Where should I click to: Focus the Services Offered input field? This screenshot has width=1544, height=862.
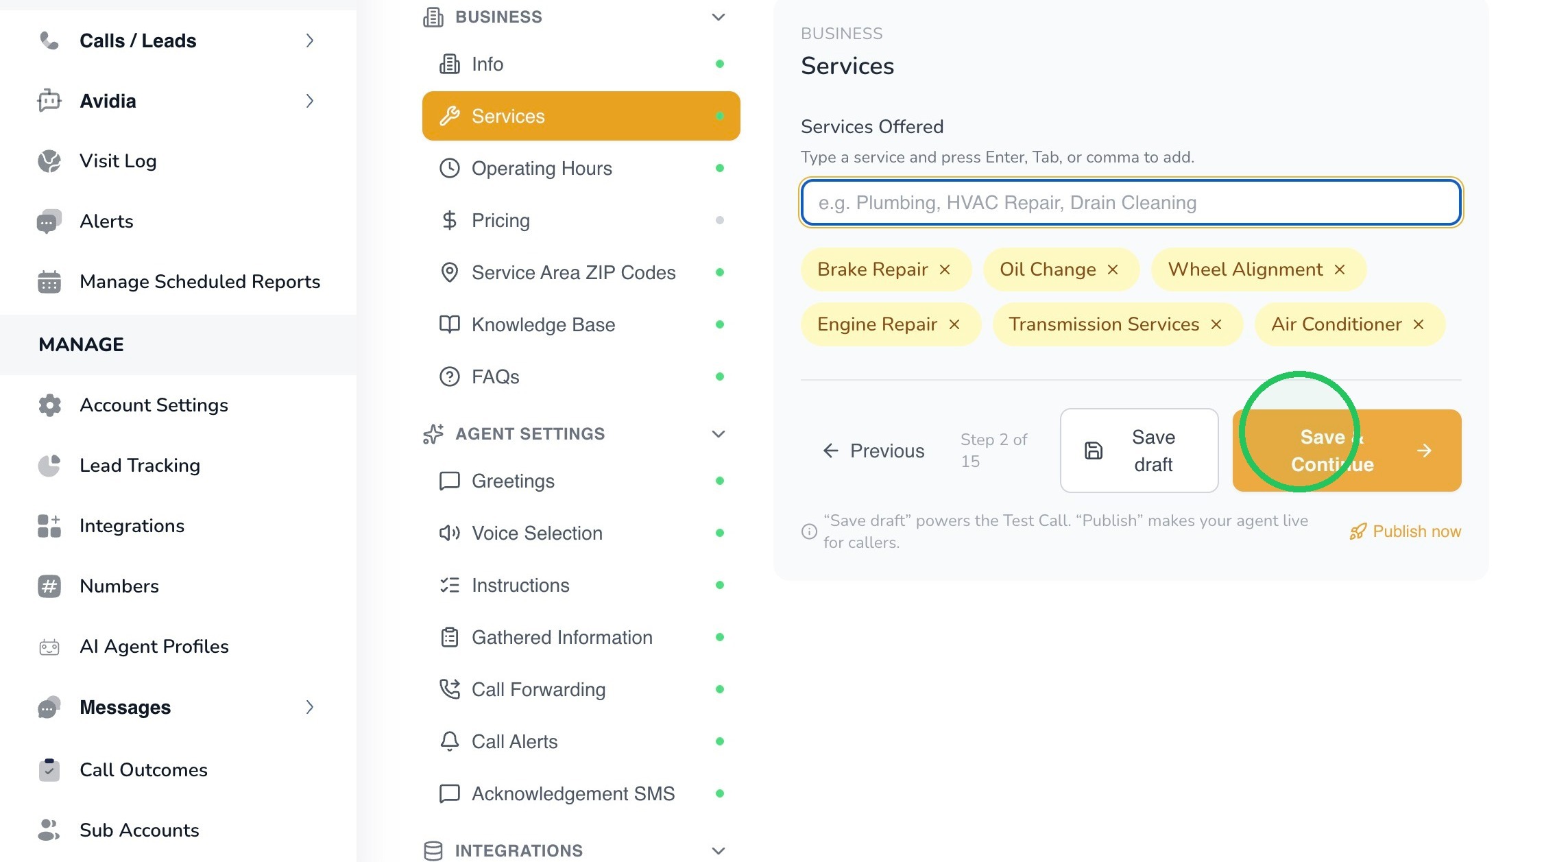click(x=1131, y=202)
